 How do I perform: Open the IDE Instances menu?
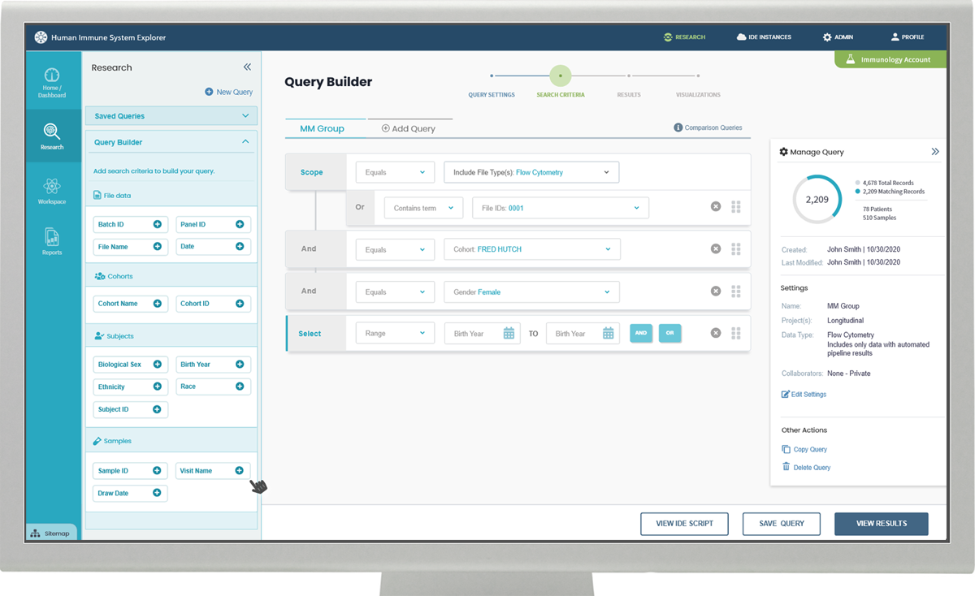764,37
